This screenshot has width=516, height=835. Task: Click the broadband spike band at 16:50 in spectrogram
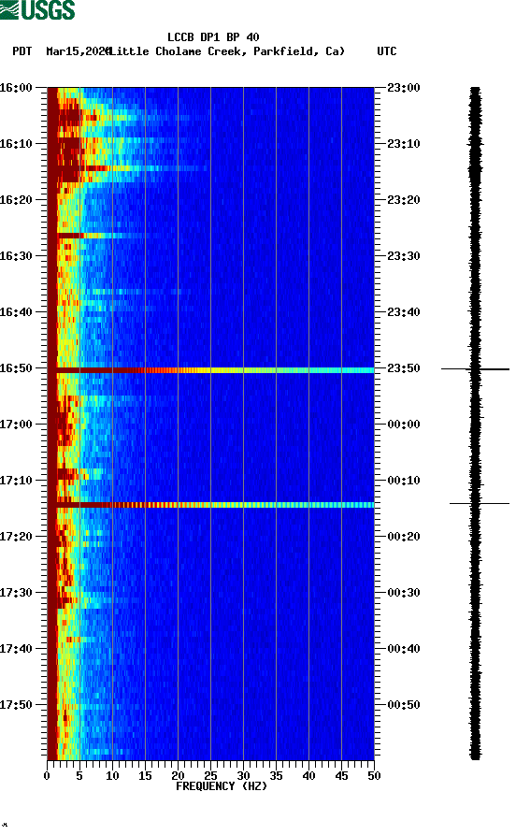tap(211, 370)
